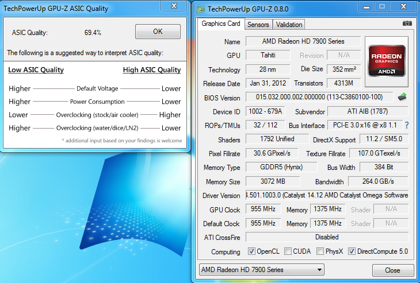Viewport: 420px width, 283px height.
Task: Click the Close button in GPU-Z
Action: (393, 270)
